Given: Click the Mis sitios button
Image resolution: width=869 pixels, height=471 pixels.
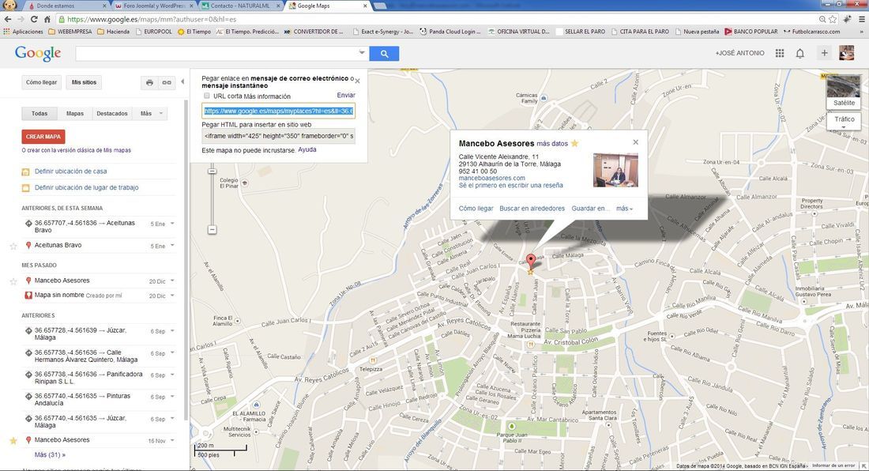Looking at the screenshot, I should coord(84,82).
